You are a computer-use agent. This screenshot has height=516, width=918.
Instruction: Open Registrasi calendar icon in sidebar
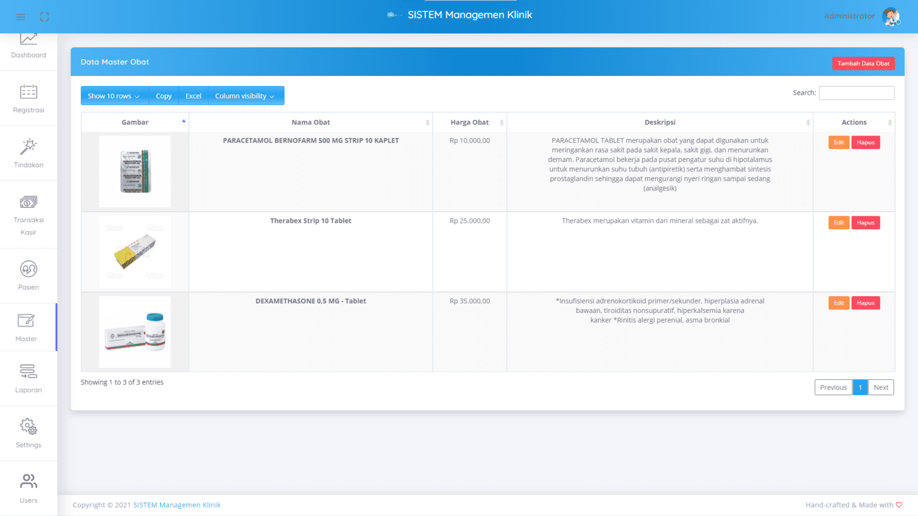pyautogui.click(x=29, y=92)
